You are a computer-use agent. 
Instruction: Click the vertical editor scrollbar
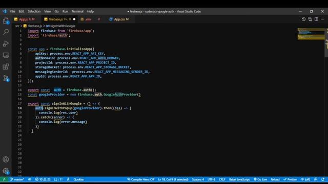pos(326,42)
